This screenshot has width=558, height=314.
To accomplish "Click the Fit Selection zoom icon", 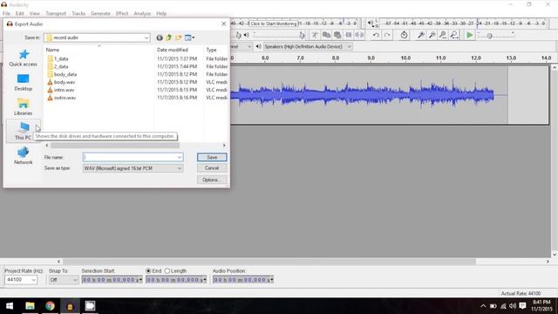I will point(443,35).
